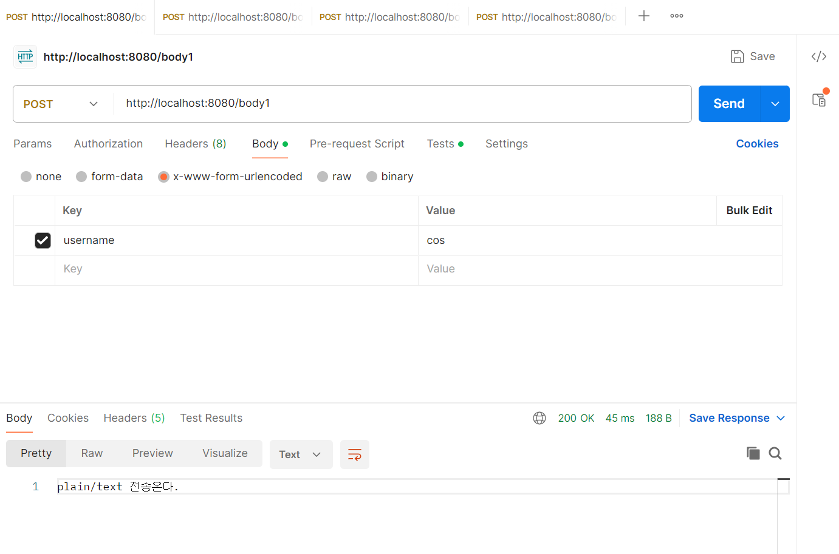Open the Headers (8) request tab
Viewport: 839px width, 554px height.
(196, 144)
